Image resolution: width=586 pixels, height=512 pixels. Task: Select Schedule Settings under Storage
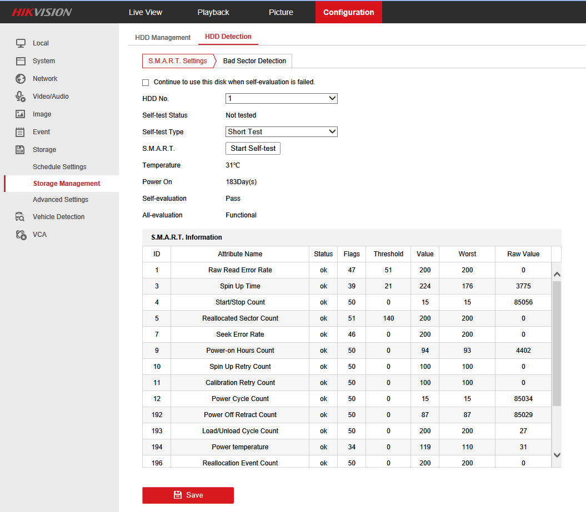click(x=59, y=167)
